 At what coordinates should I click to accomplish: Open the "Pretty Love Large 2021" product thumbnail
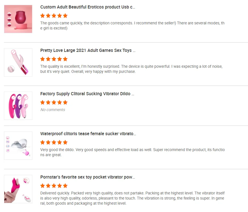point(18,62)
